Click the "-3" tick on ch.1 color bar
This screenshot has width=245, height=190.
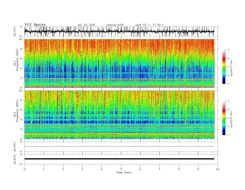point(228,50)
